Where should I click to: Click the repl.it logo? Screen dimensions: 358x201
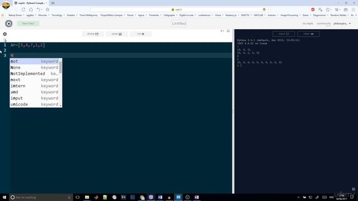point(9,23)
